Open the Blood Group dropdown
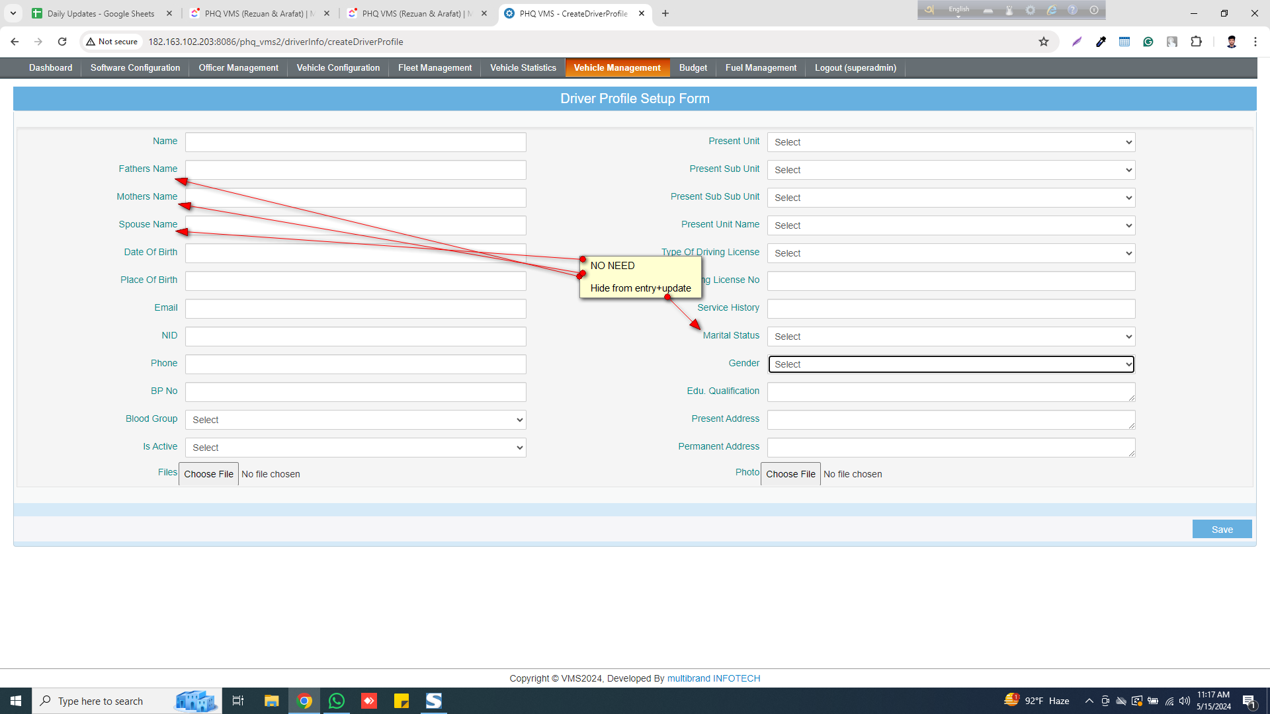The image size is (1270, 714). (x=355, y=420)
